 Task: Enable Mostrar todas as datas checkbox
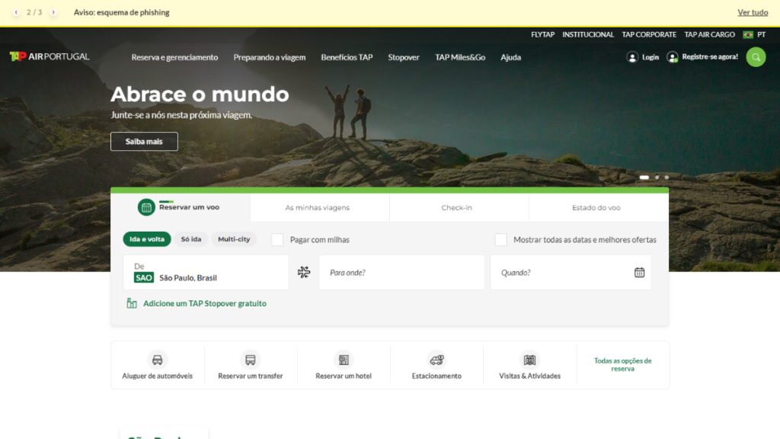point(501,239)
